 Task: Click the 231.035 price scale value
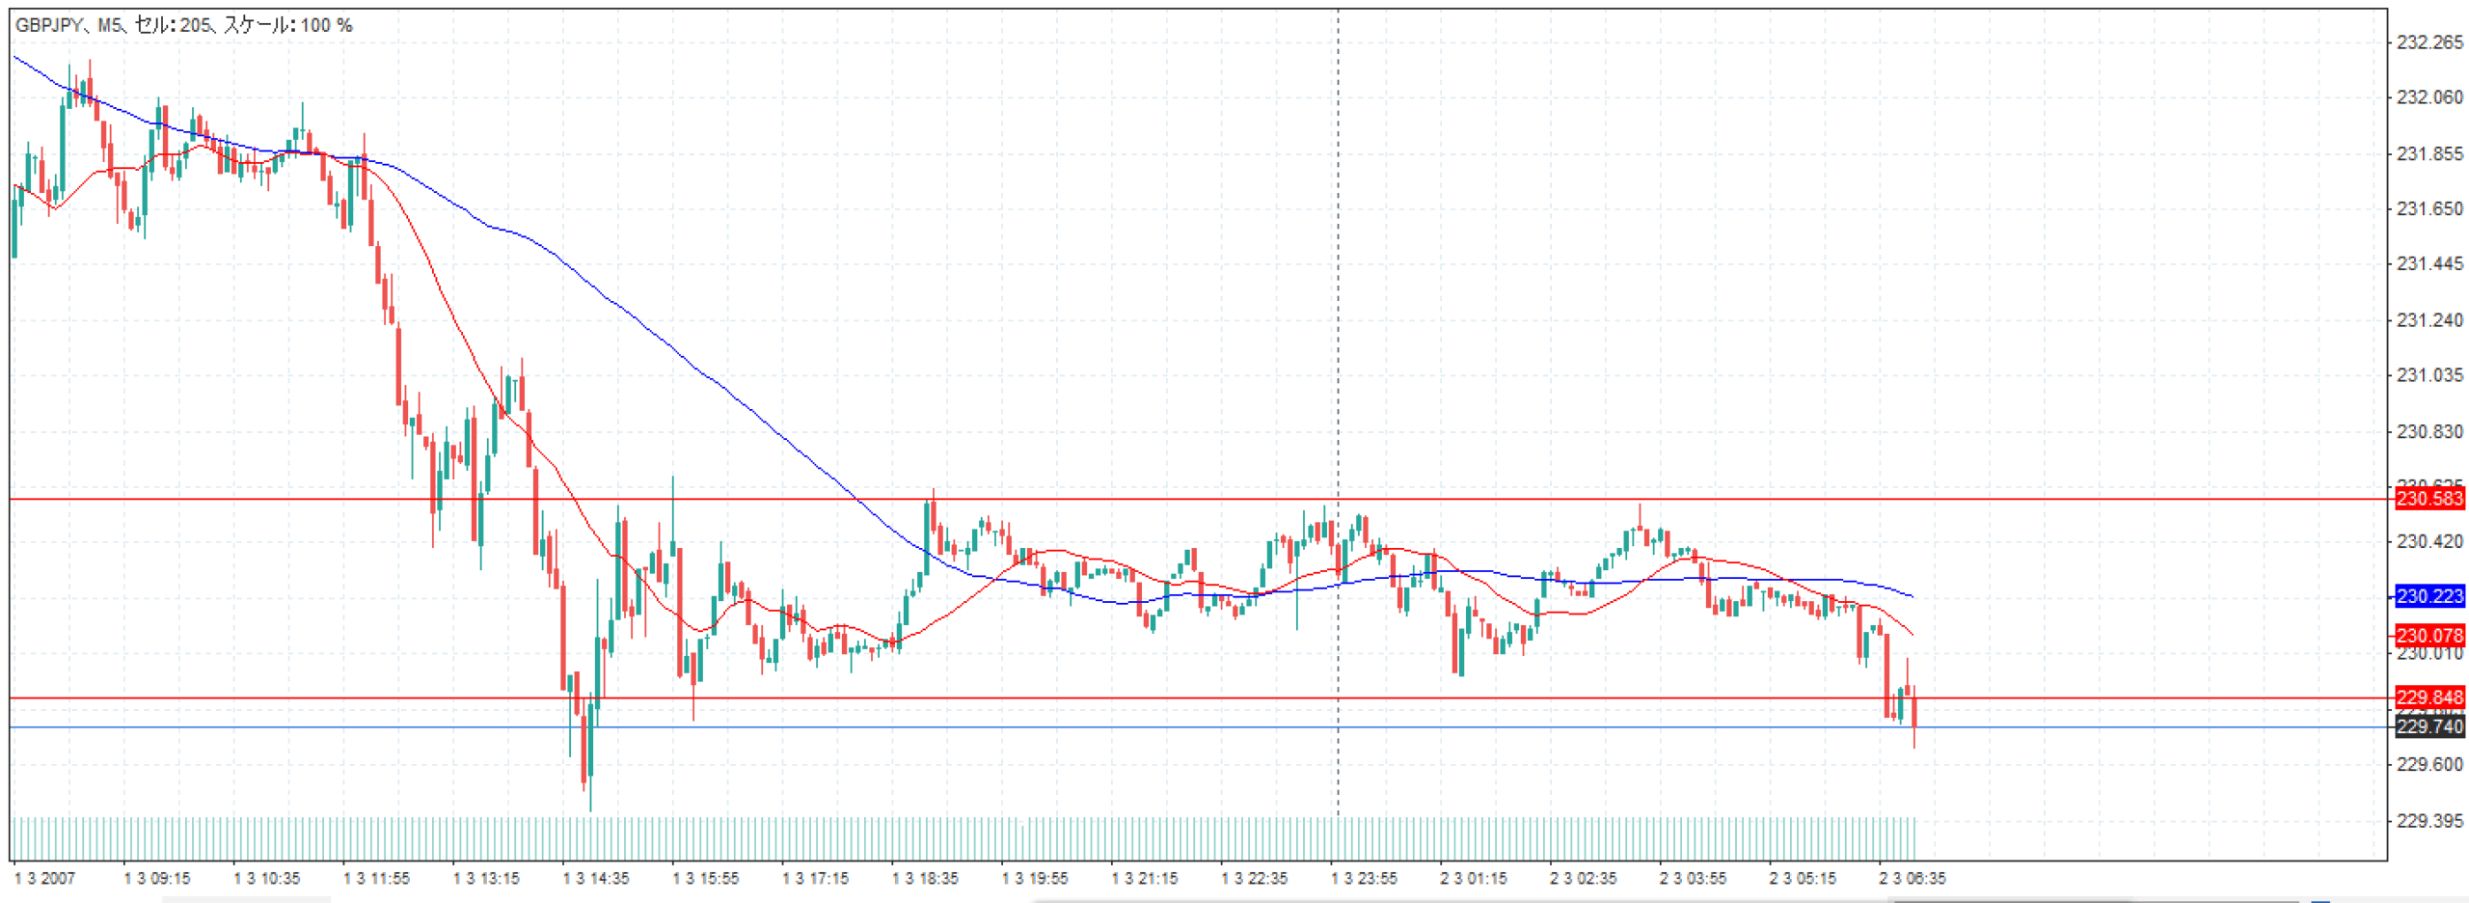click(2428, 375)
